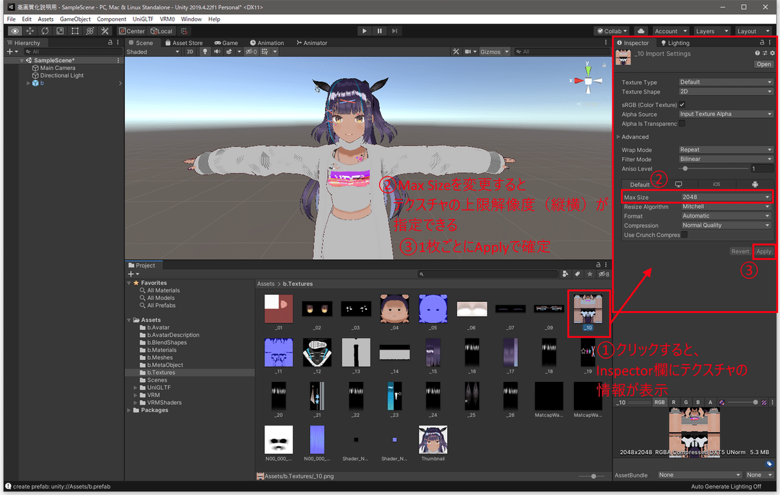Click the Hierarchy create plus button
The height and width of the screenshot is (495, 780).
pyautogui.click(x=11, y=51)
